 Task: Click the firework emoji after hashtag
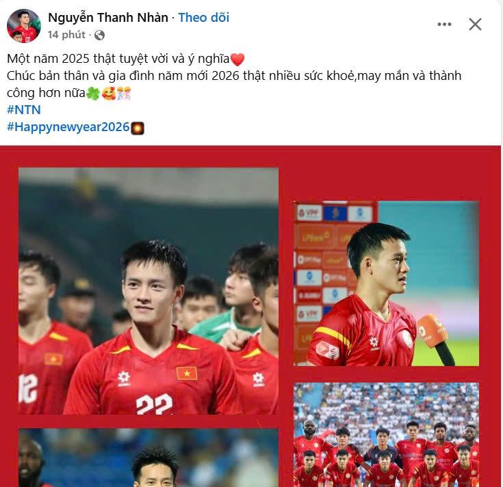tap(138, 128)
